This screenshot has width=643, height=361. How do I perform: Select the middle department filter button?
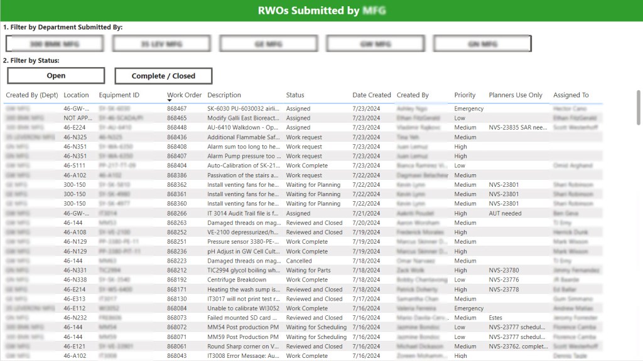click(268, 44)
